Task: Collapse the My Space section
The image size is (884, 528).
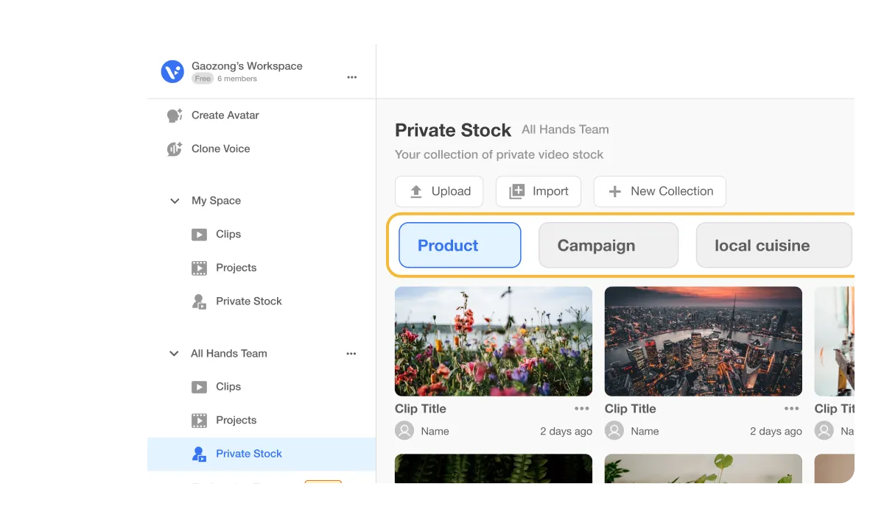Action: pos(175,200)
